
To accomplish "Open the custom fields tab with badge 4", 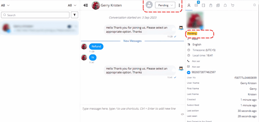I will click(196, 5).
